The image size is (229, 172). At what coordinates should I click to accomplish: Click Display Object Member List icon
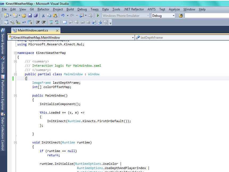tap(6, 22)
